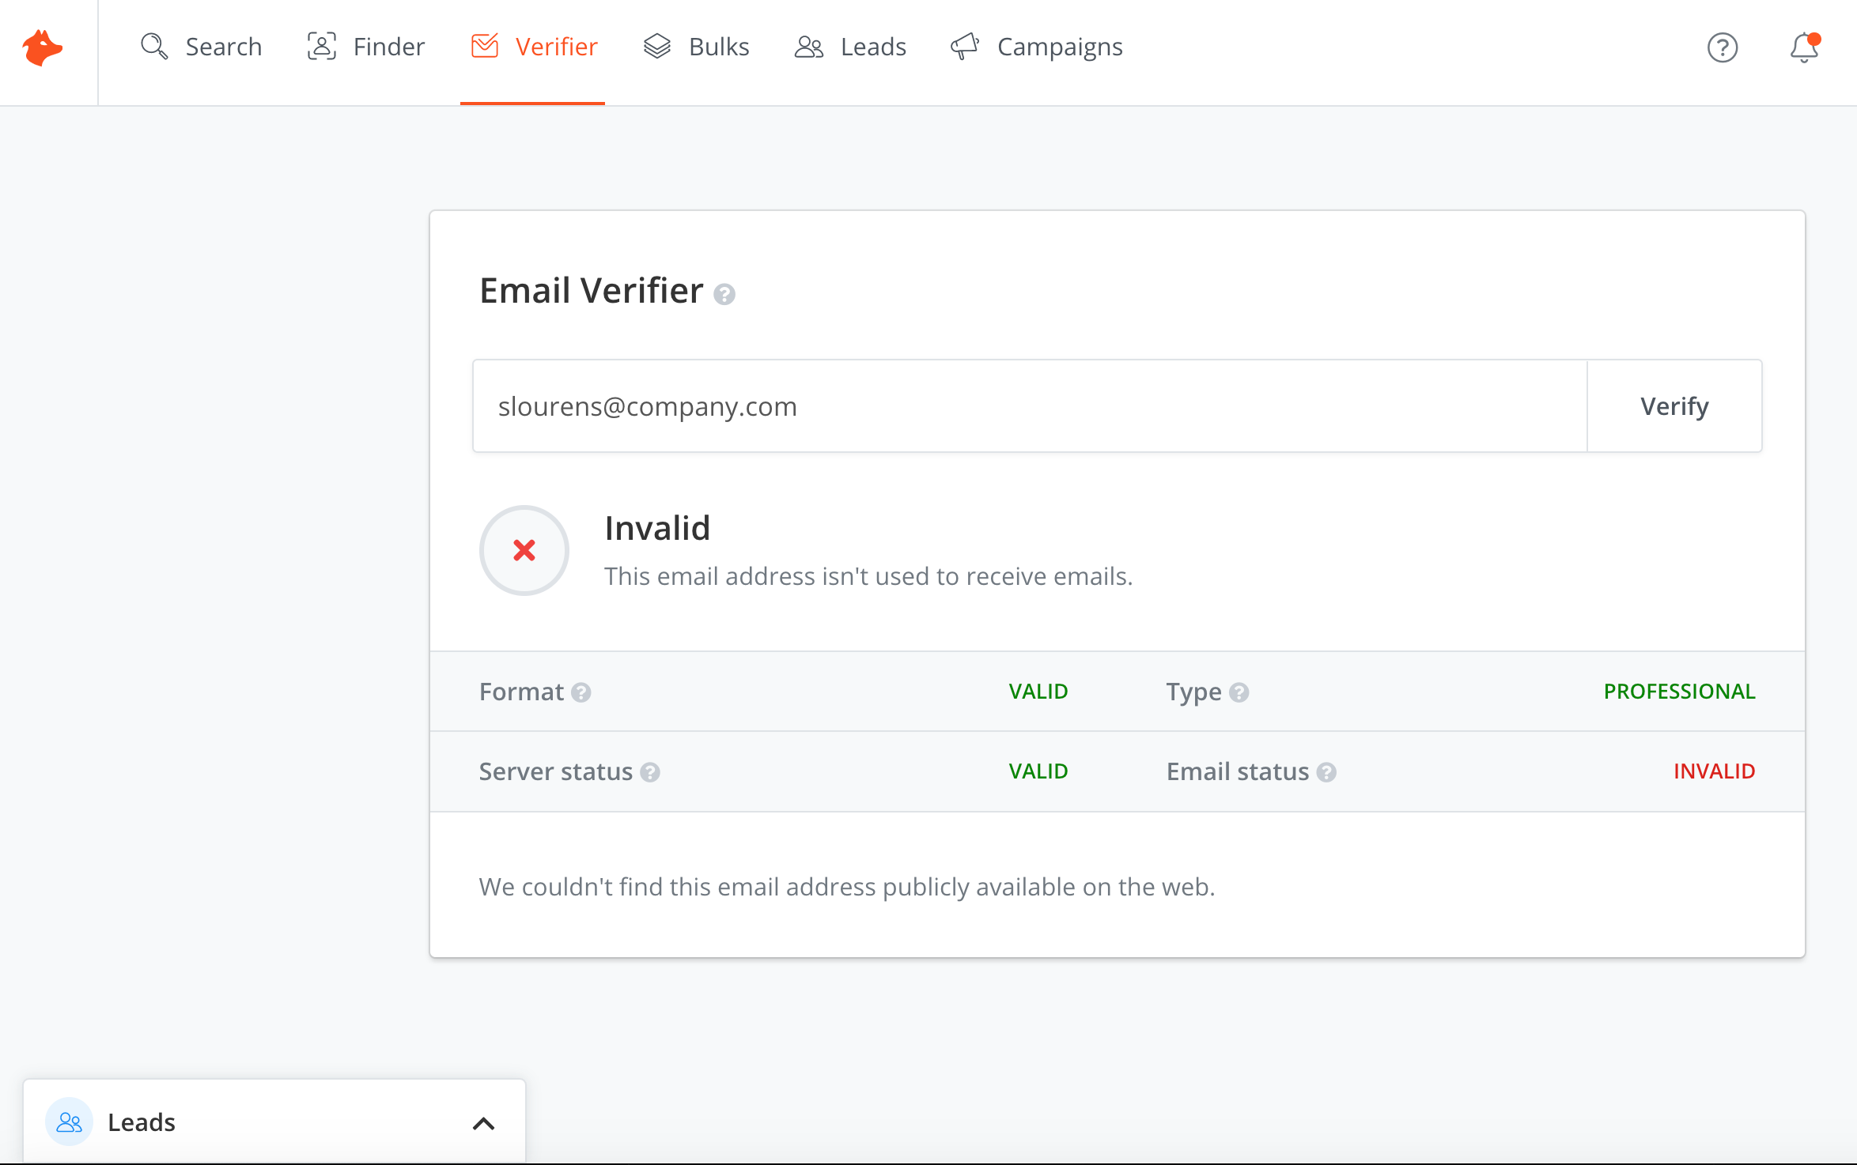Viewport: 1857px width, 1165px height.
Task: Go to the Bulks tab
Action: pos(718,47)
